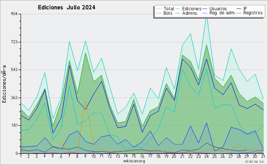Select the 'Reg. de adm.' legend label
Screen dimensions: 268x165
[x=222, y=13]
